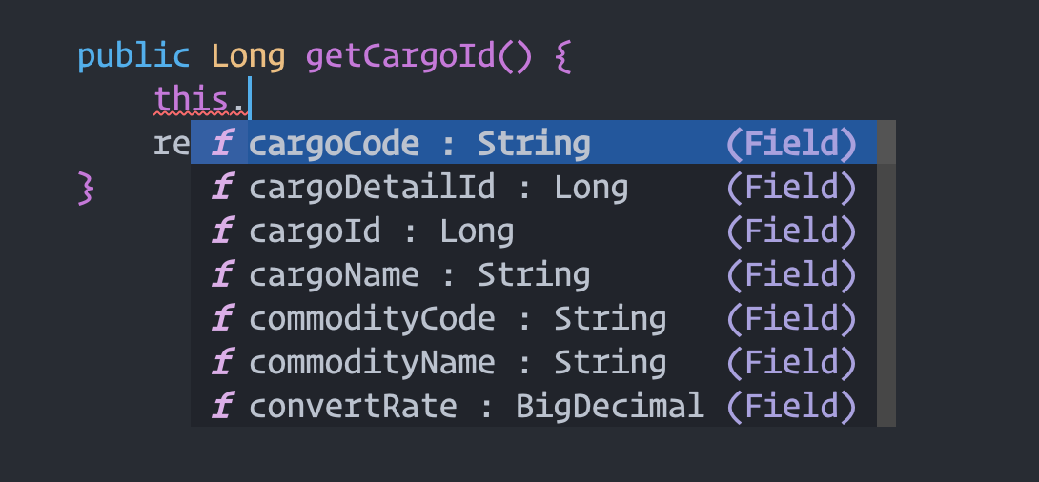Click the field icon beside cargoDetailId
1039x482 pixels.
(222, 188)
